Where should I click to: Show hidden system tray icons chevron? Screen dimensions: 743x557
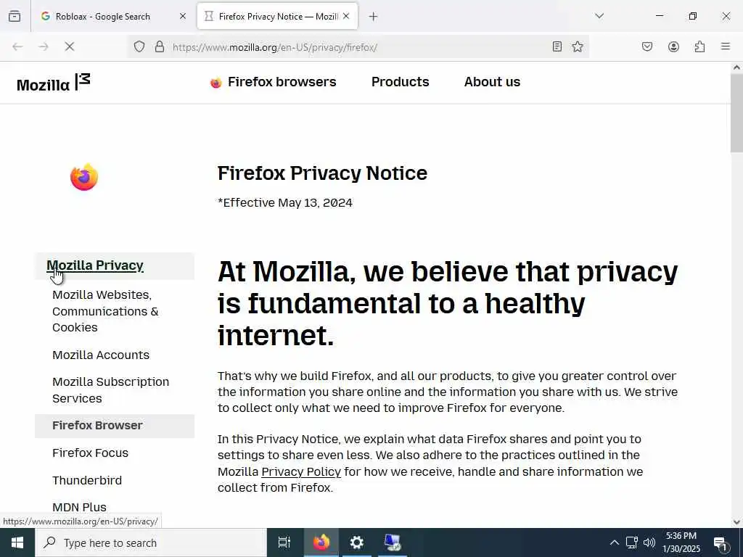[x=614, y=542]
